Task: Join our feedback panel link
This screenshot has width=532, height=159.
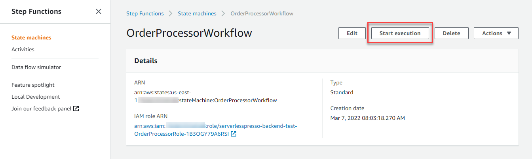Action: pos(42,108)
